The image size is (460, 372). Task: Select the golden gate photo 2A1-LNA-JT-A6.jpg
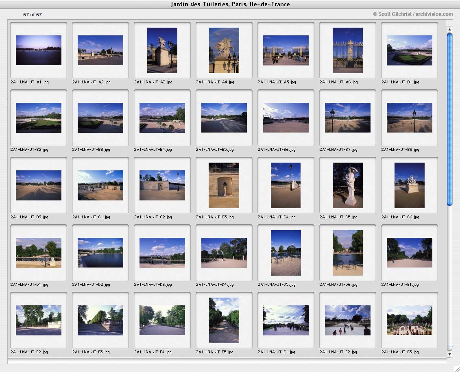[348, 50]
